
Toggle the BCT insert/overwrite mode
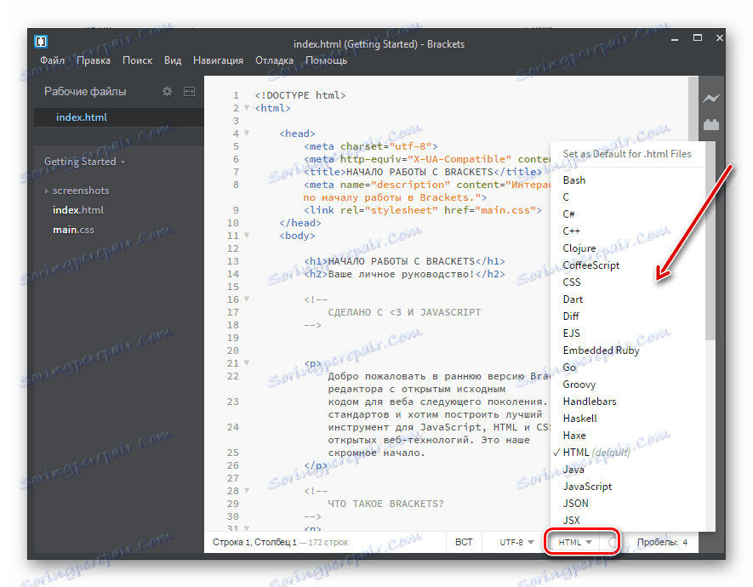click(464, 542)
